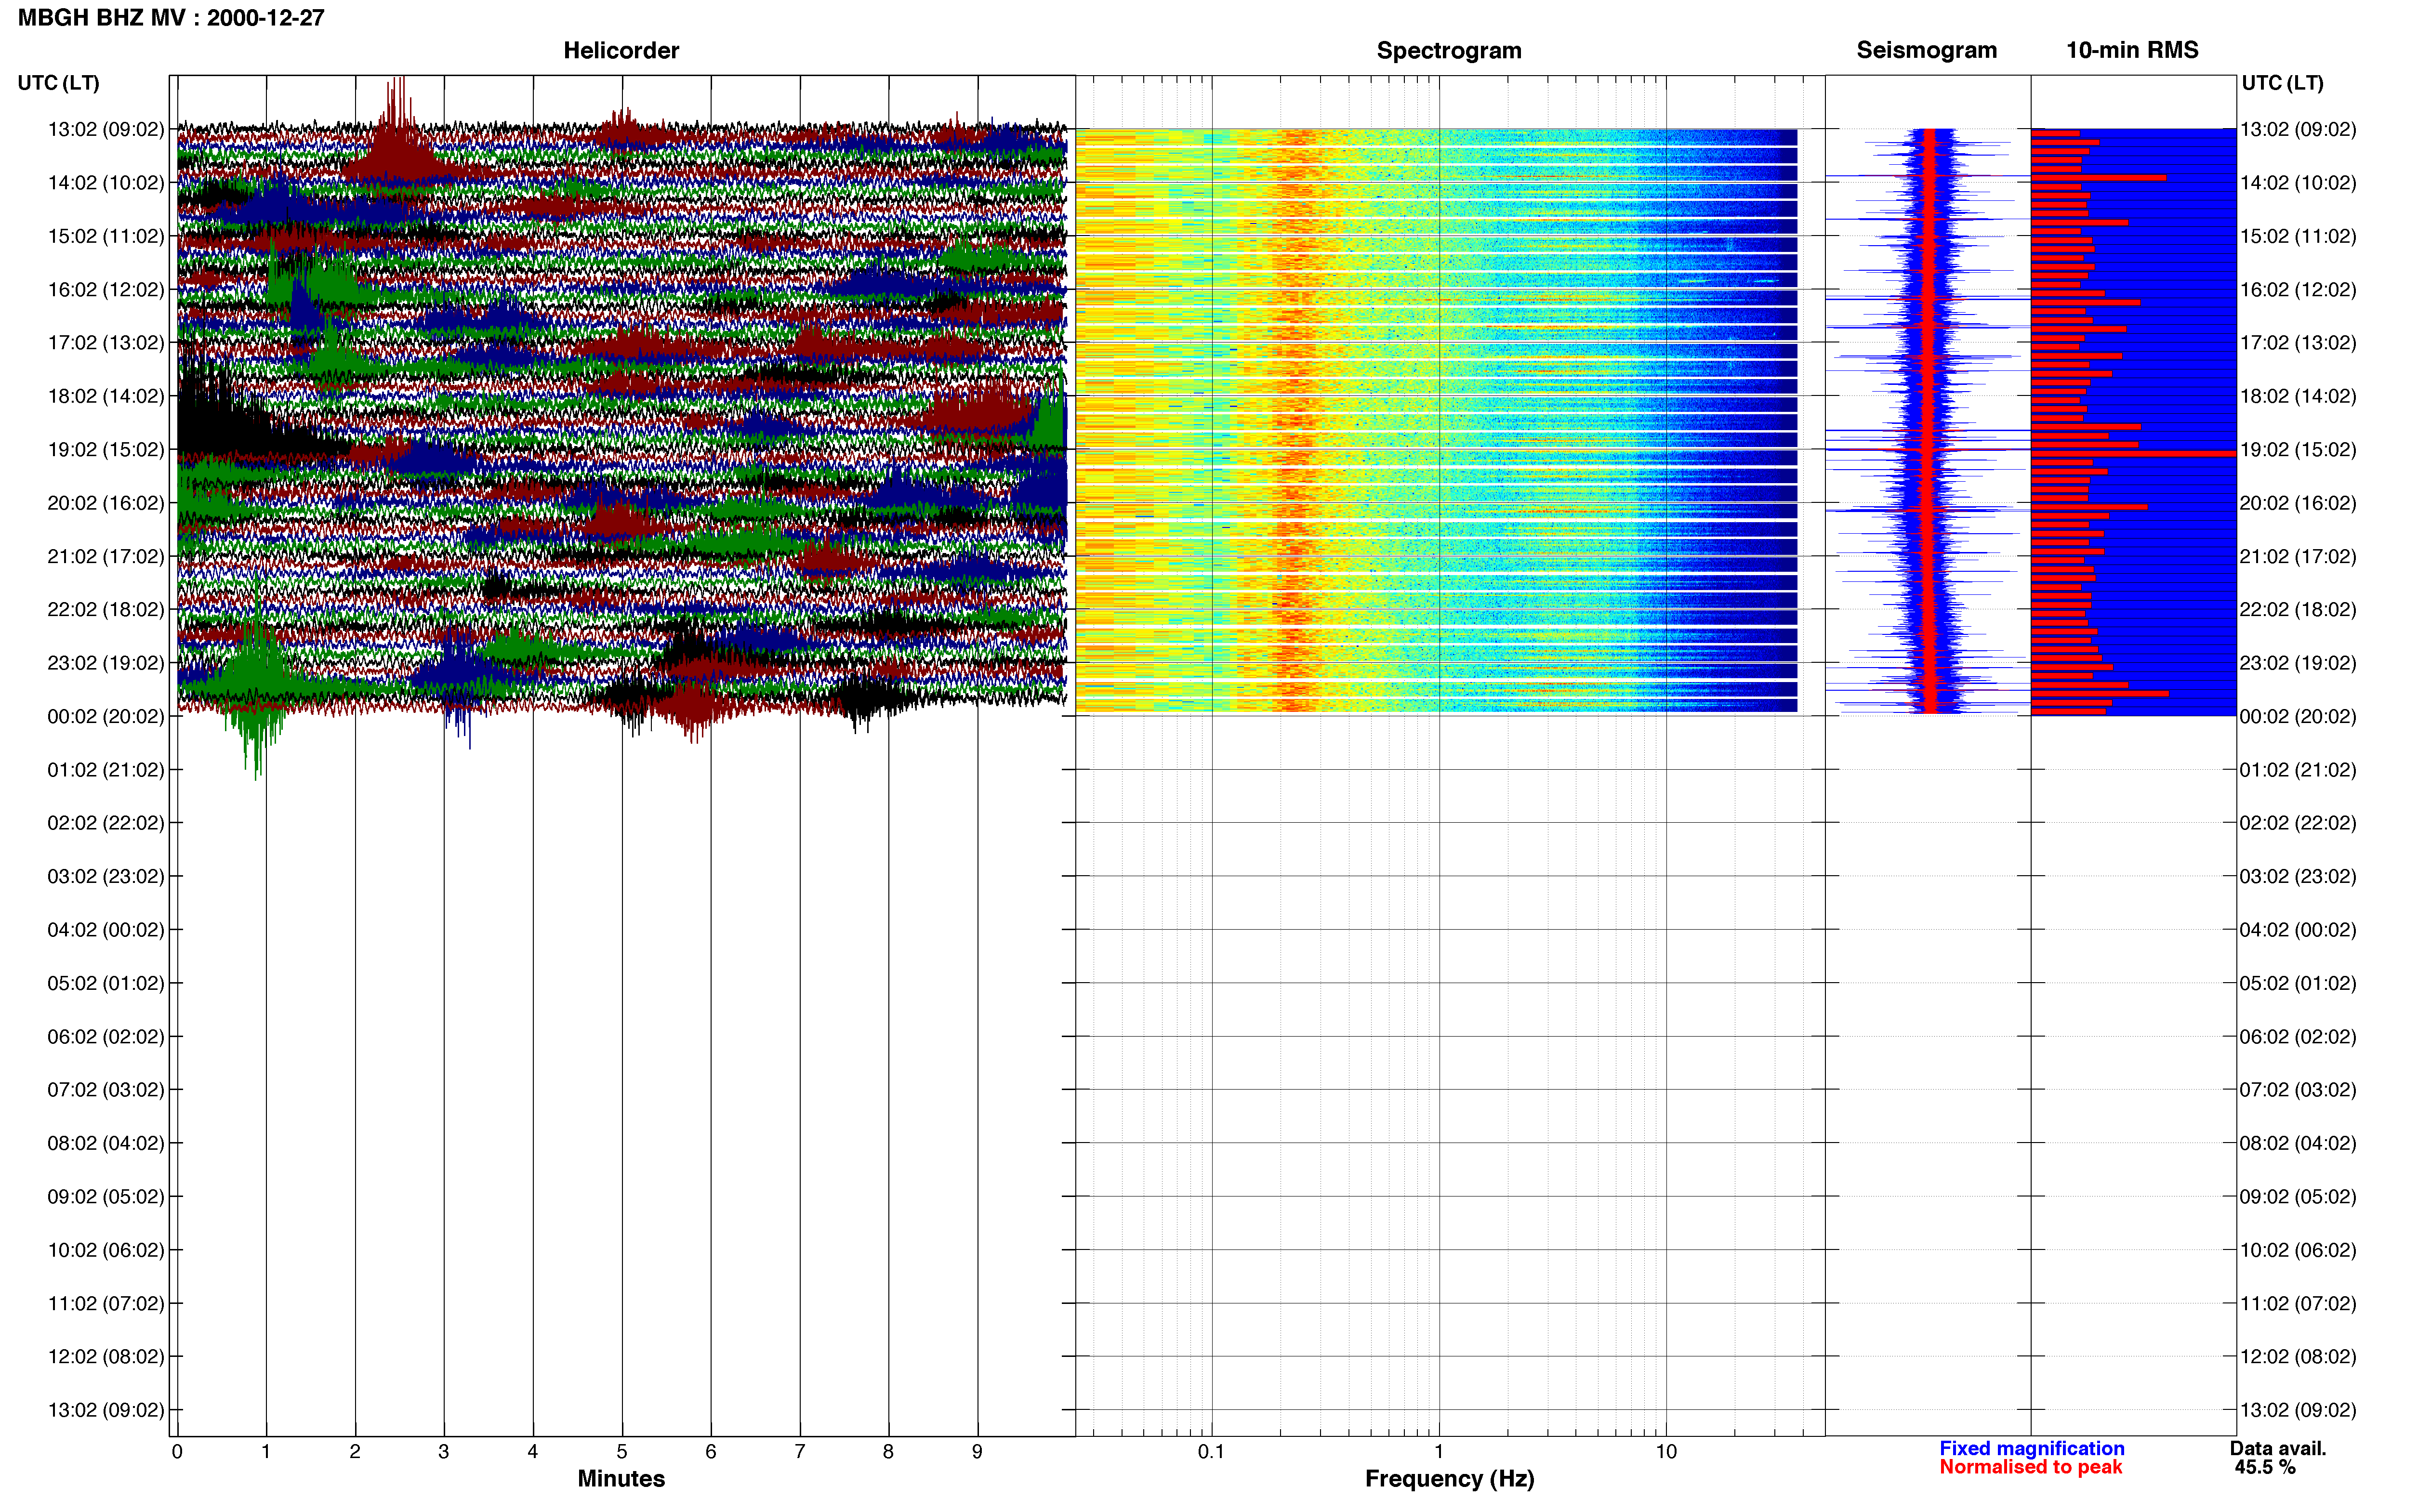Click frequency tick '0.1' on spectrogram axis
The width and height of the screenshot is (2418, 1512).
(x=1211, y=1452)
